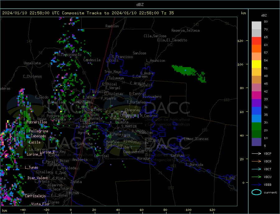Click the Tulumaya label
This screenshot has height=214, width=280.
(x=116, y=78)
